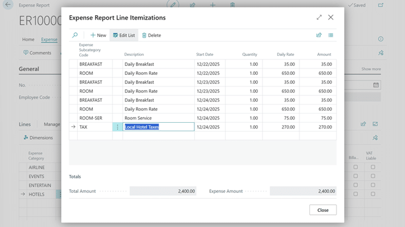Switch to the Home tab

(x=28, y=40)
